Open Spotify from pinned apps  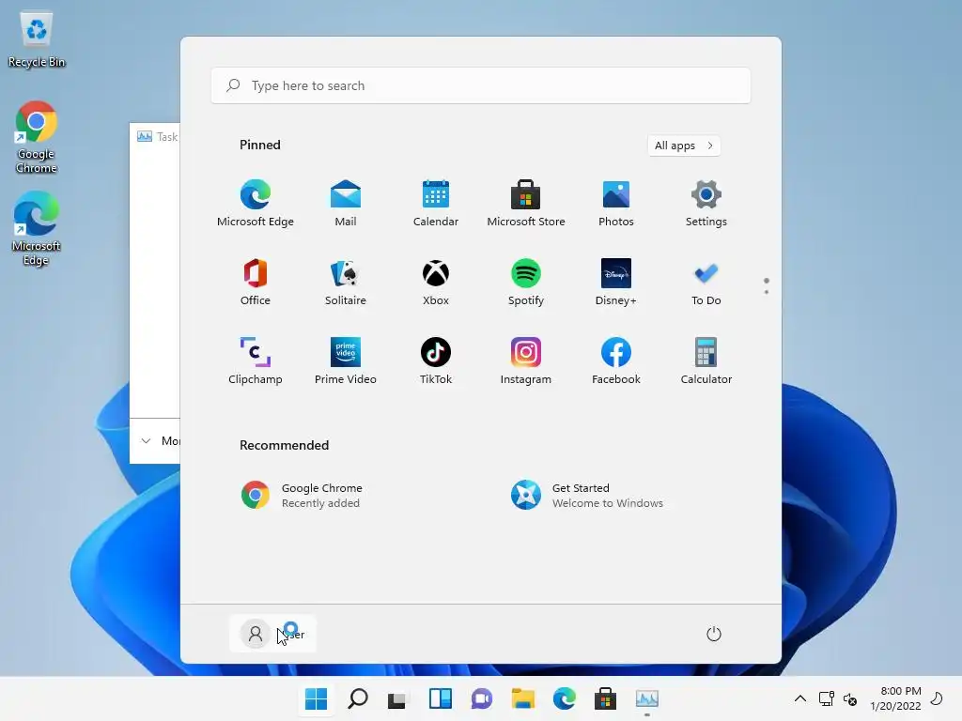[526, 283]
